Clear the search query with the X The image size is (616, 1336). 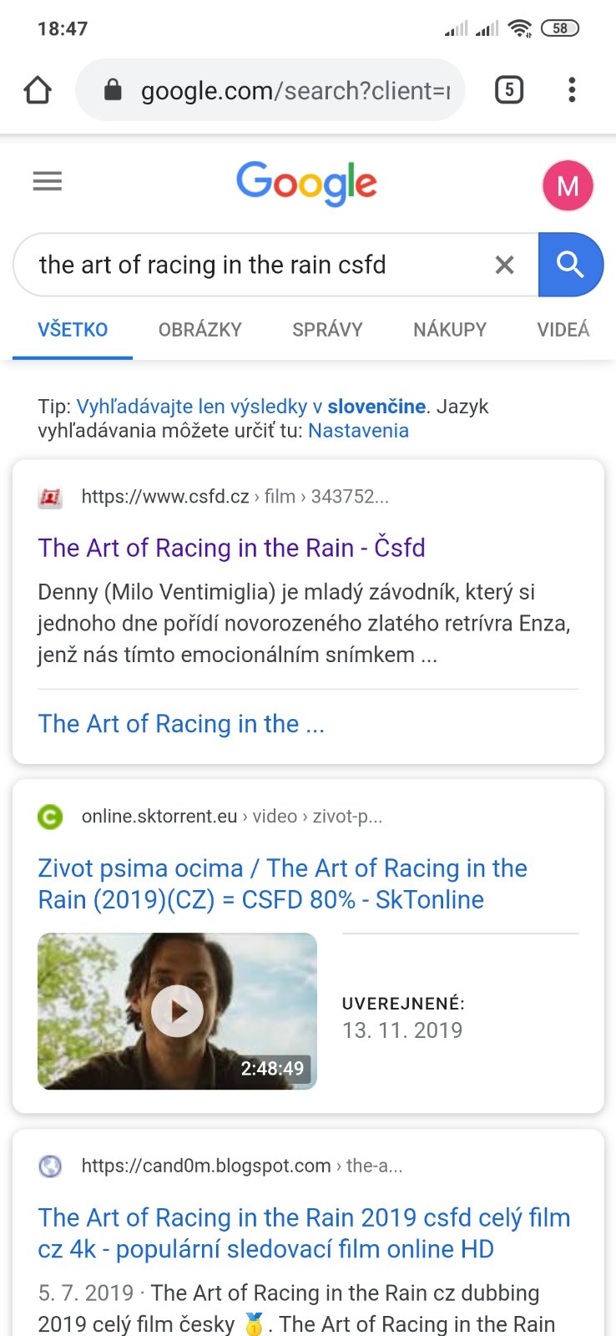(x=504, y=266)
